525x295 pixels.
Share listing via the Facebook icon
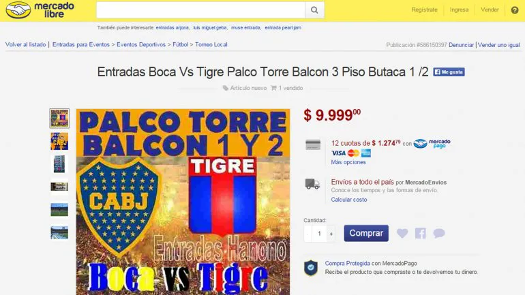(x=421, y=233)
